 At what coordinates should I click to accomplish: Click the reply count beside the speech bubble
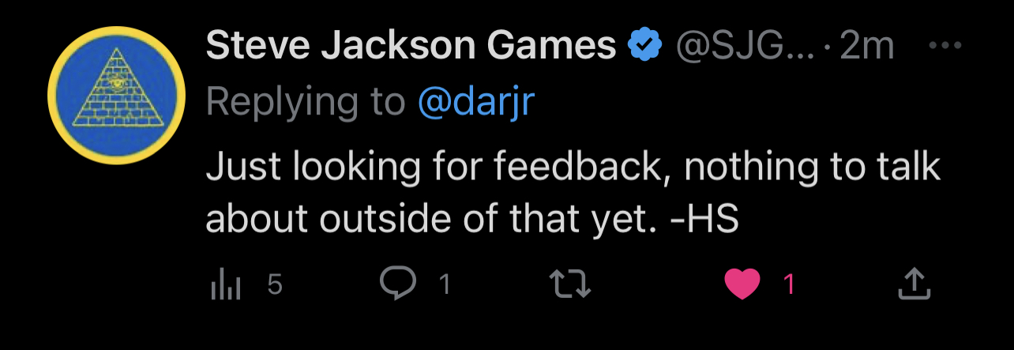(x=445, y=284)
